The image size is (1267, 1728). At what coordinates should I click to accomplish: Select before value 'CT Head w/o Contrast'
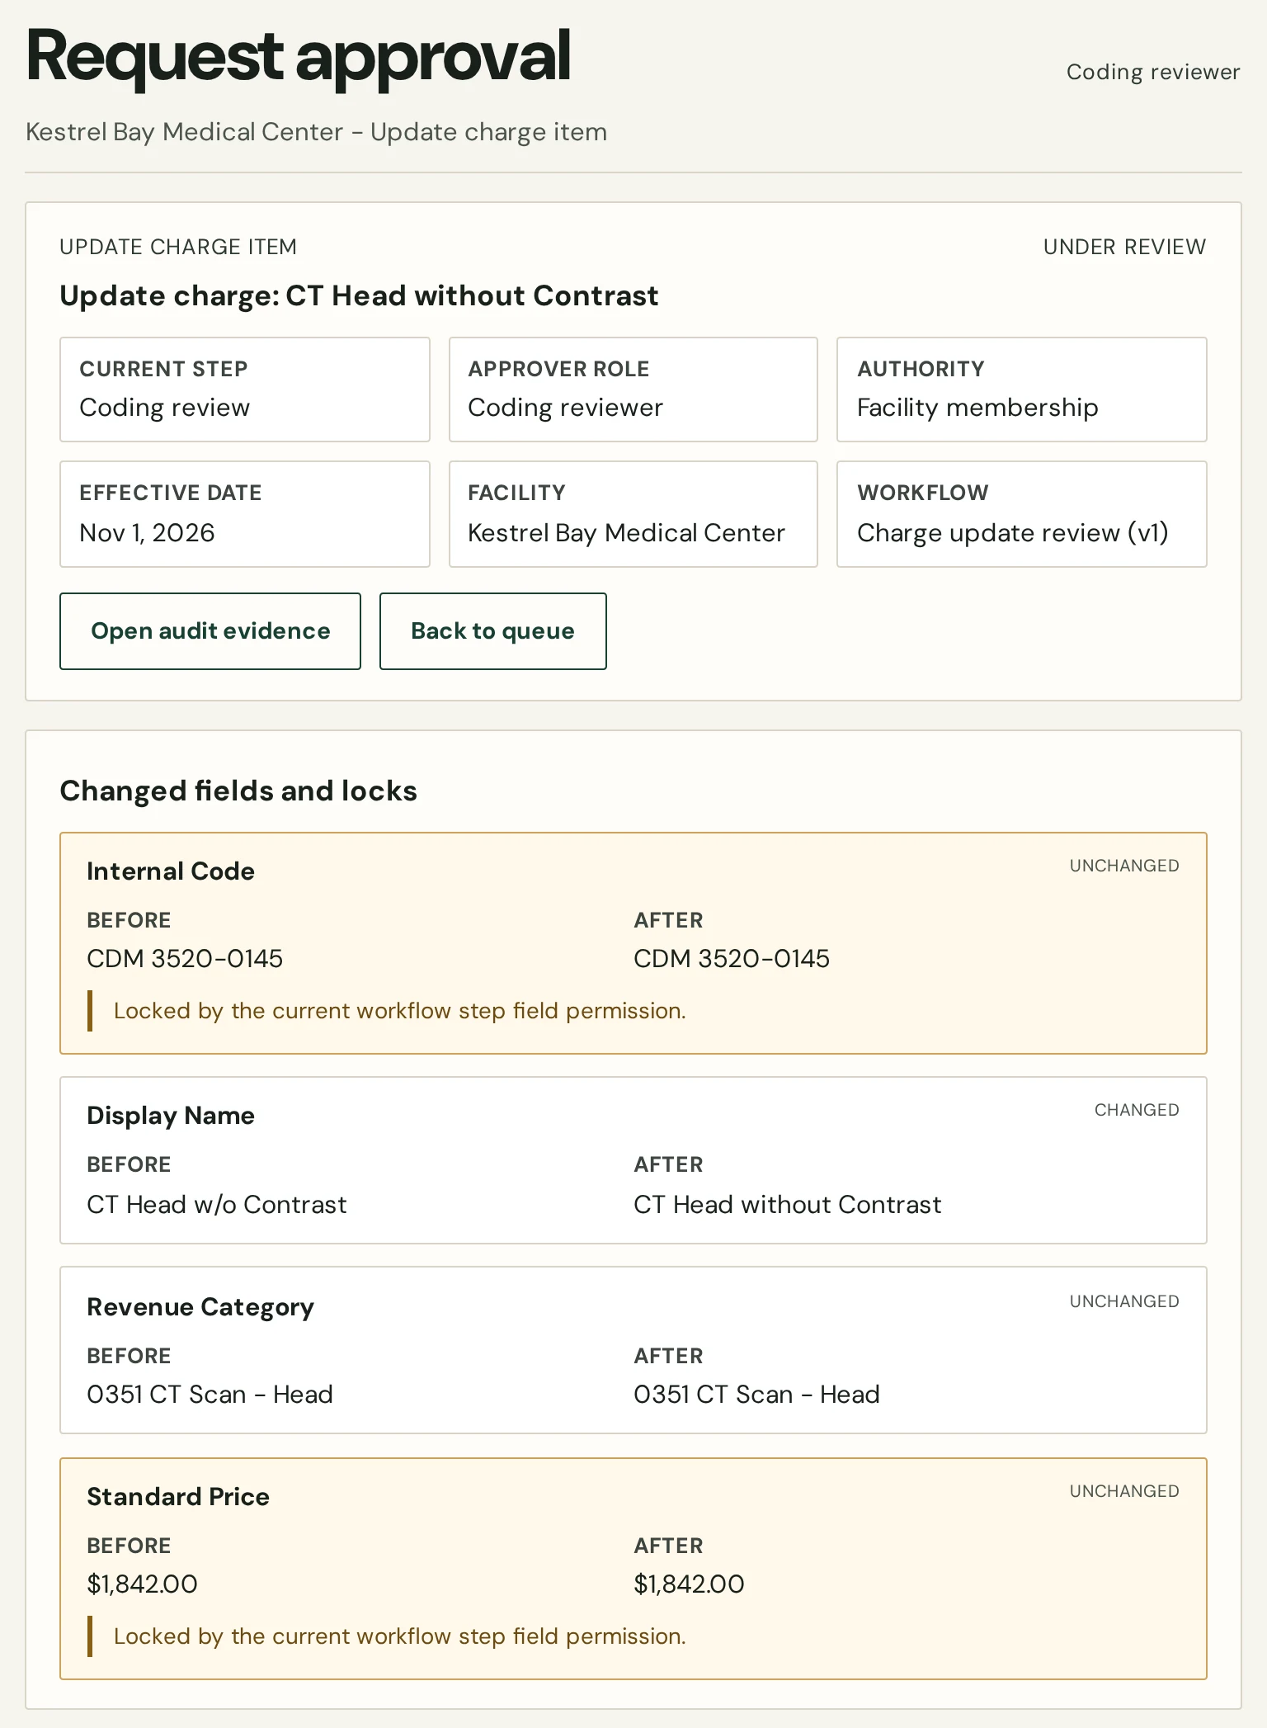point(217,1205)
